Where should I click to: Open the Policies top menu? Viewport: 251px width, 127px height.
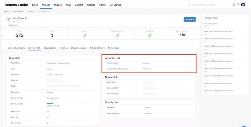click(58, 5)
